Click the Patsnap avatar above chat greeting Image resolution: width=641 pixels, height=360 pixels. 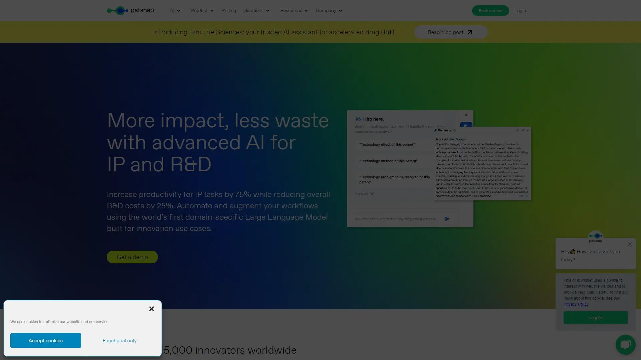click(x=595, y=237)
